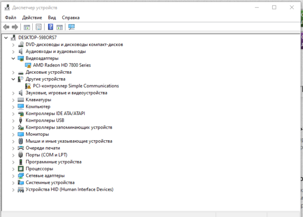Select the Клавиатуры label
This screenshot has height=217, width=303.
38,100
